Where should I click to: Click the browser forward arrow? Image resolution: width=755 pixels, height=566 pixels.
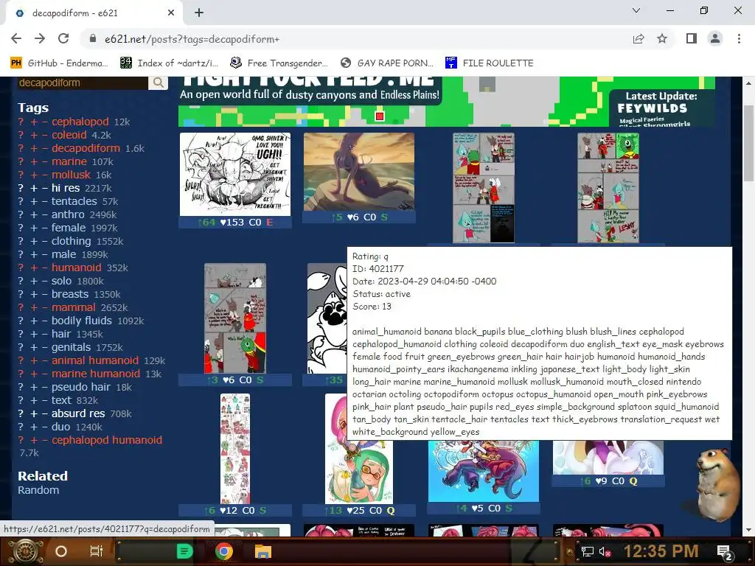(40, 39)
